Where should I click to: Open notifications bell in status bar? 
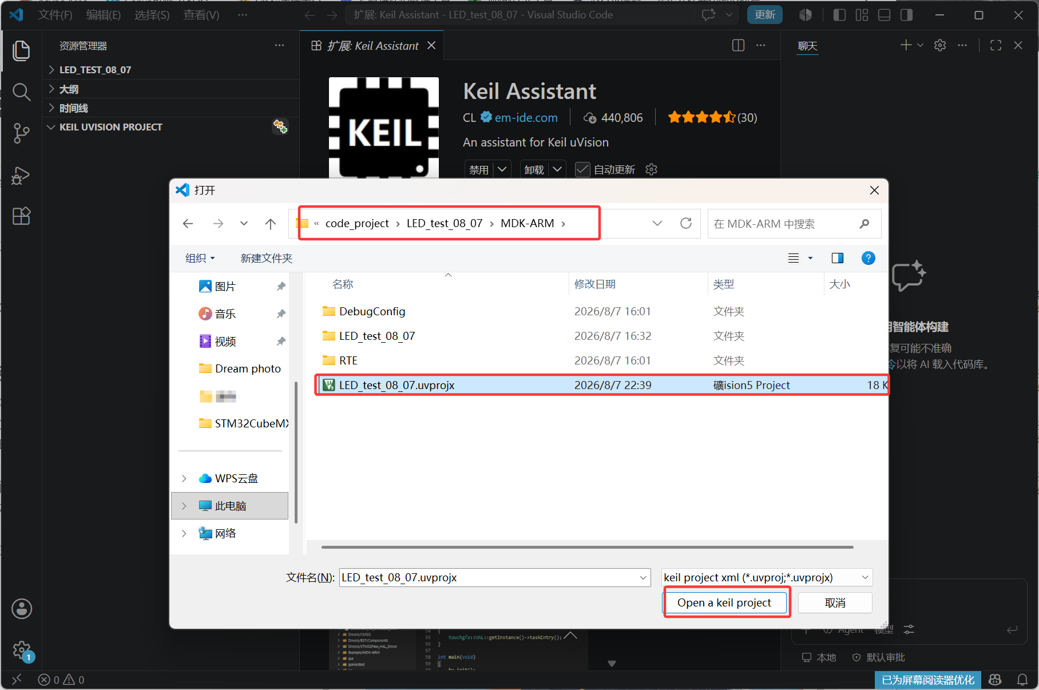click(x=1022, y=680)
